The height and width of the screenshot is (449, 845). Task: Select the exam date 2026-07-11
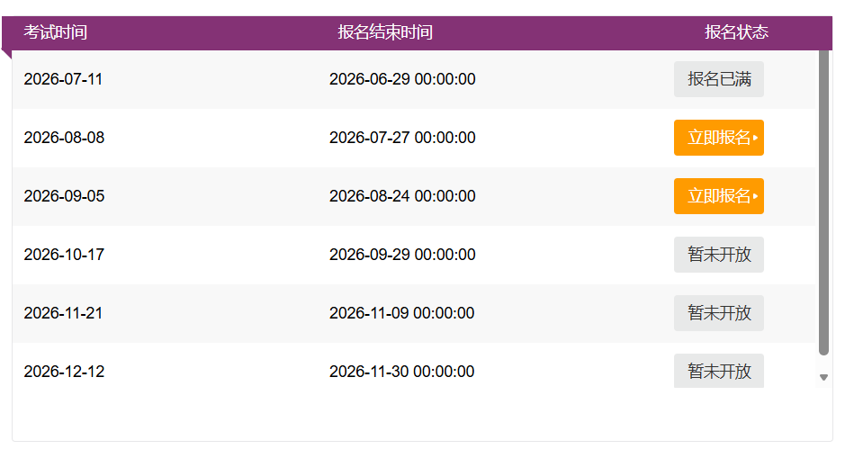(63, 79)
